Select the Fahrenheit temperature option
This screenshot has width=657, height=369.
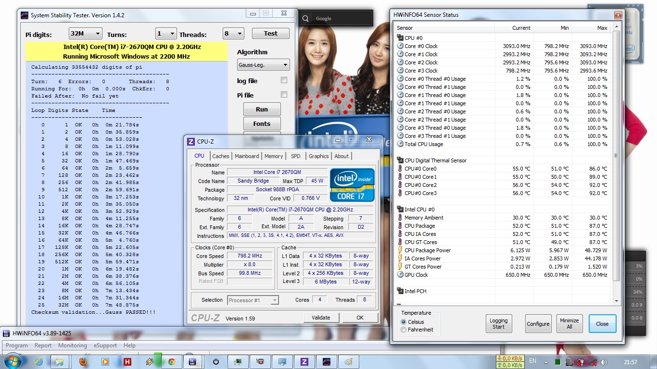(403, 330)
